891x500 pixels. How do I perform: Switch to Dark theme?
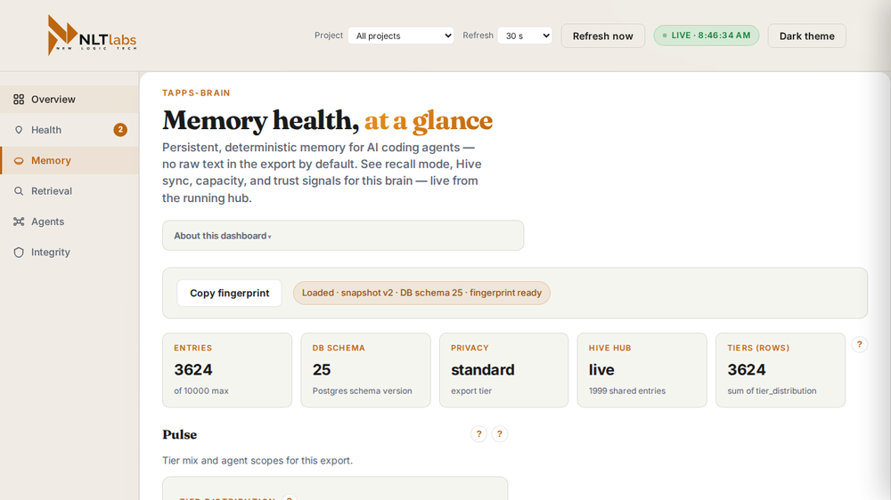[807, 36]
